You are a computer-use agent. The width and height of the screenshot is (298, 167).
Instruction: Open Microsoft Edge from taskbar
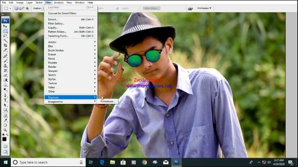click(102, 162)
